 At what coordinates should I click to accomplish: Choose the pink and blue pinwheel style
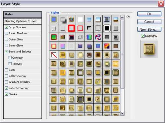[x=98, y=37]
